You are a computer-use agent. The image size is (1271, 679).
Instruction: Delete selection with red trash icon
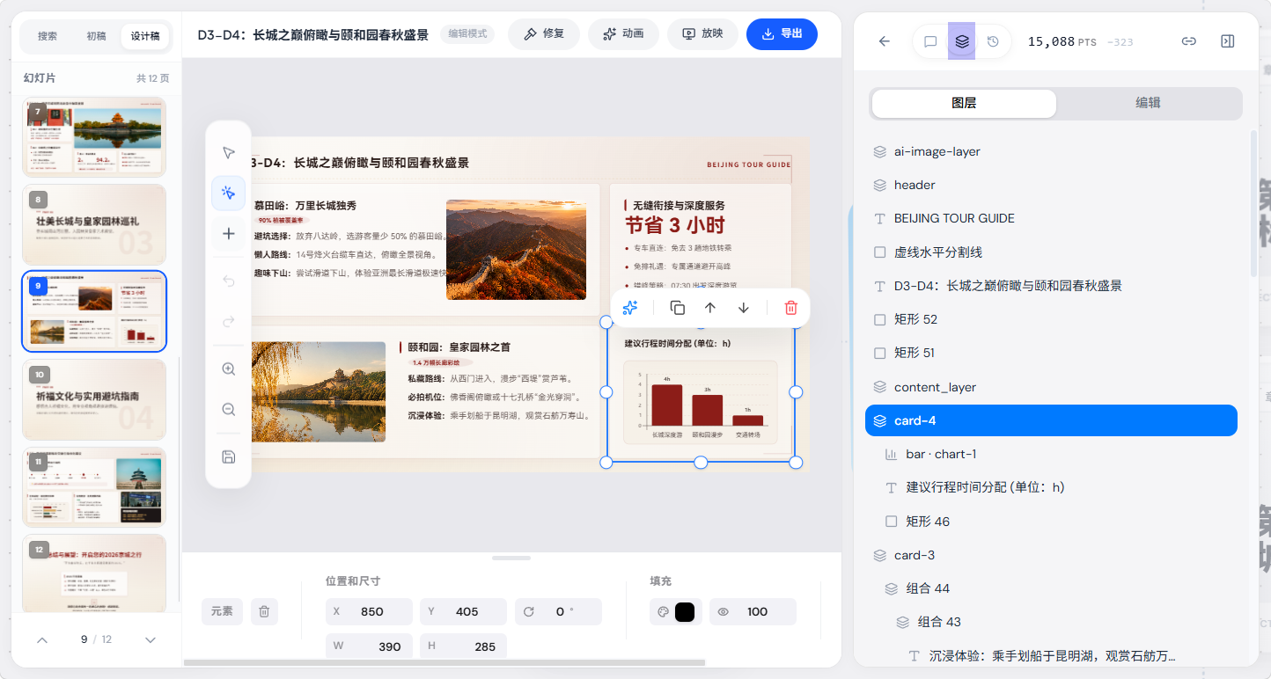[x=790, y=308]
